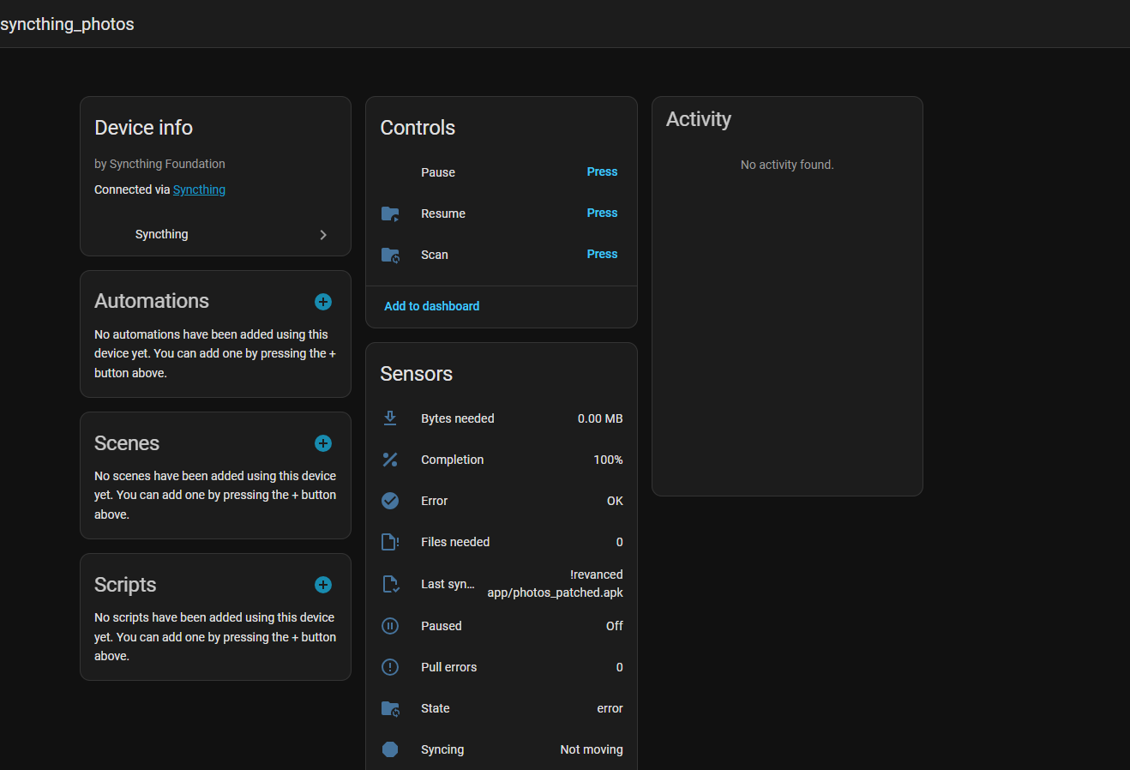The width and height of the screenshot is (1130, 770).
Task: Click the Resume control label
Action: (443, 214)
